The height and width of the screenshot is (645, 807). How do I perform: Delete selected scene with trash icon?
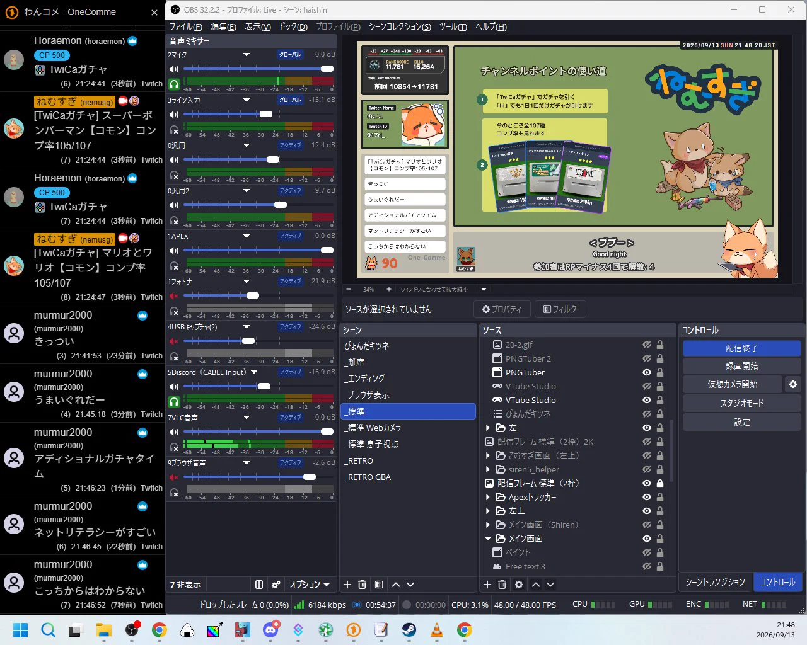363,585
